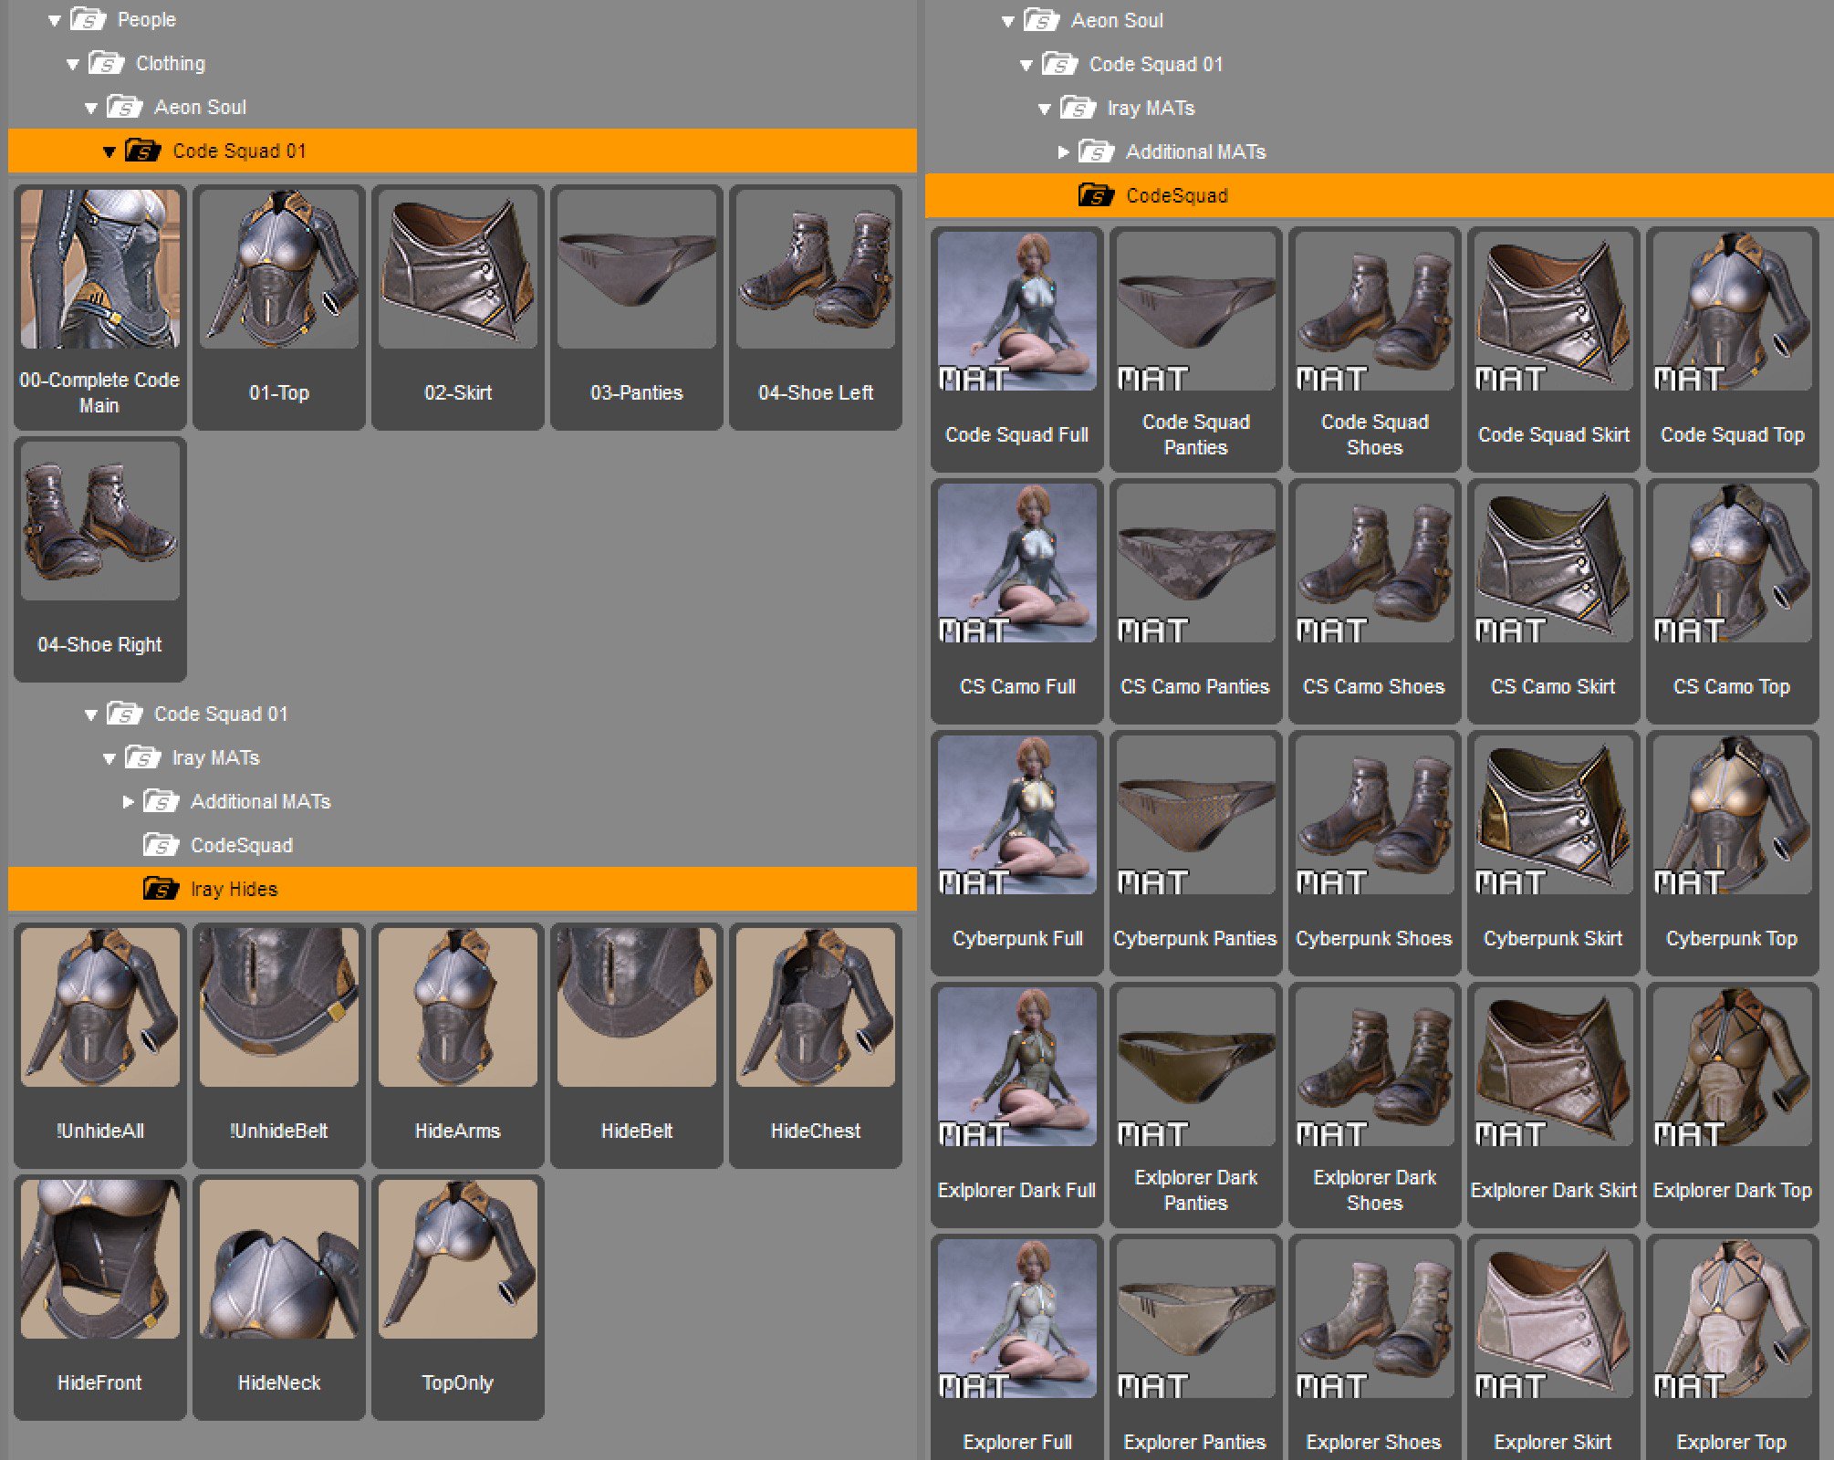1834x1460 pixels.
Task: Apply Exlplorer Dark Panties material
Action: [1196, 1104]
